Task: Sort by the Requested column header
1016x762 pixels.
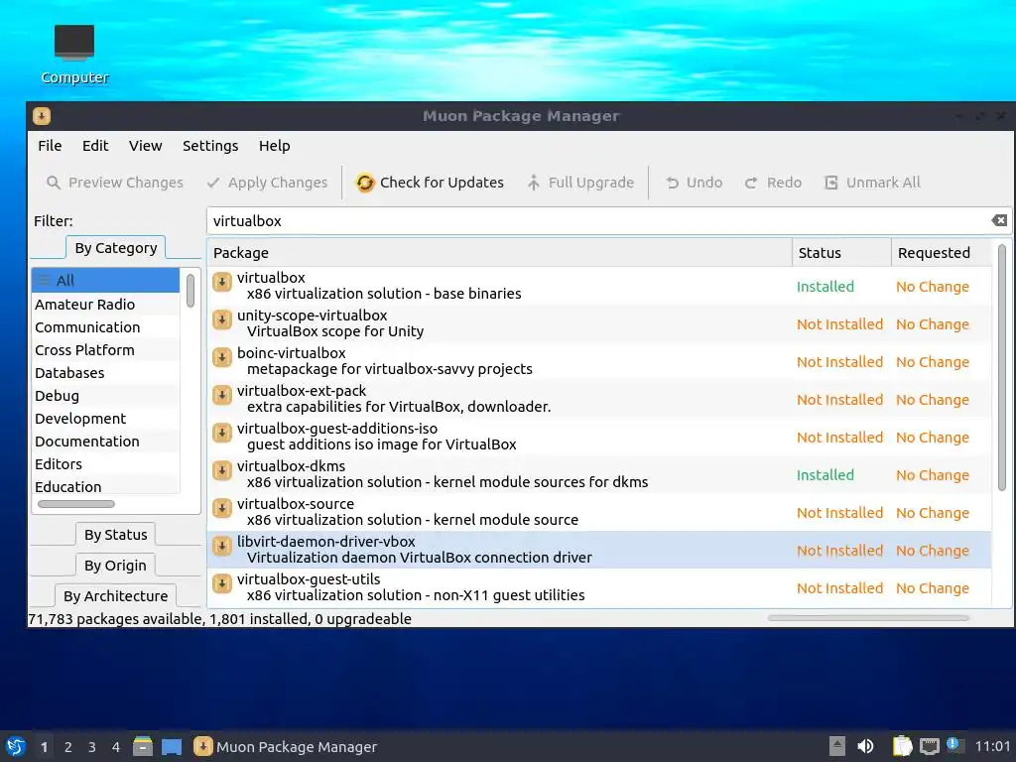Action: point(942,253)
